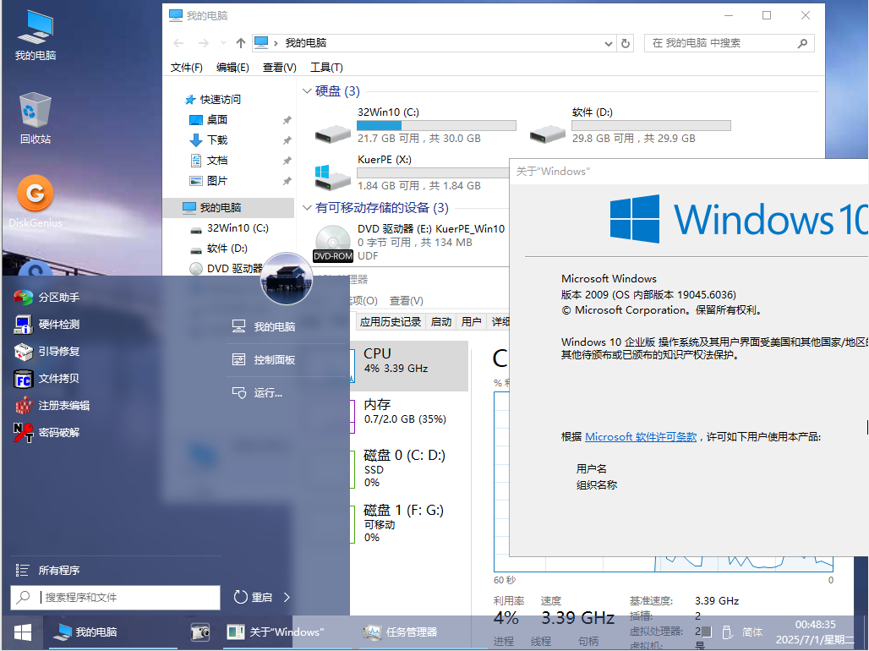This screenshot has height=651, width=869.
Task: Select 桌面 in quick access
Action: (210, 120)
